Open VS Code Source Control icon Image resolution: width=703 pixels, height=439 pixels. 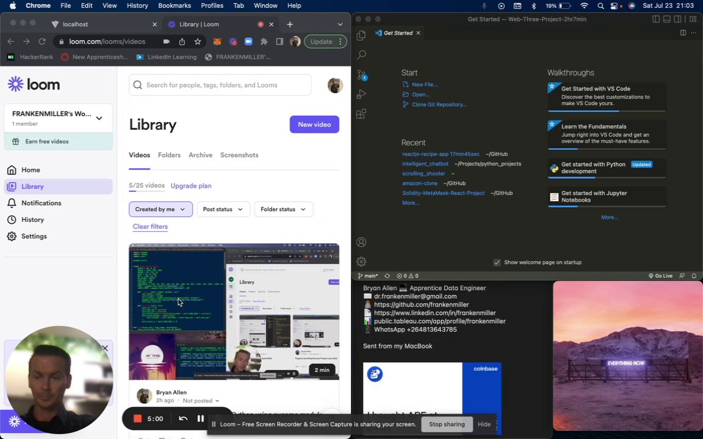click(x=362, y=75)
